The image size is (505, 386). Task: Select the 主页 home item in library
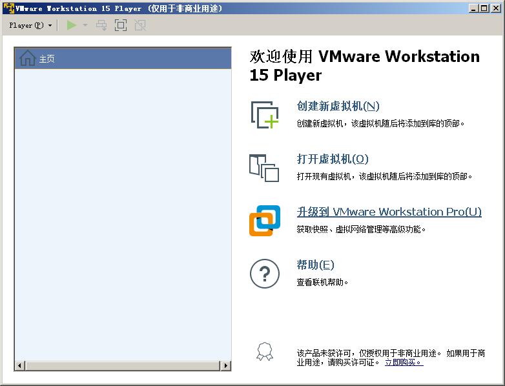click(x=123, y=59)
